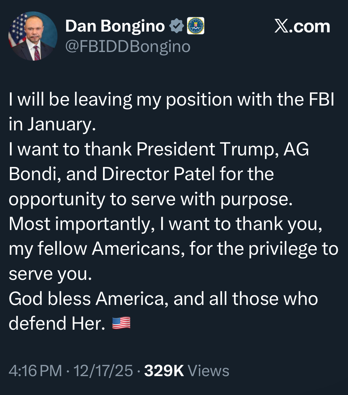Click the words "defend Her." before the flag
This screenshot has width=348, height=395.
[57, 323]
